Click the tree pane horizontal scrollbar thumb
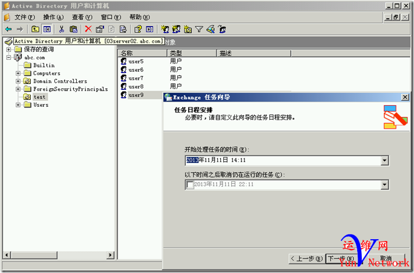Screen dimensions: 414x273 click(x=34, y=255)
